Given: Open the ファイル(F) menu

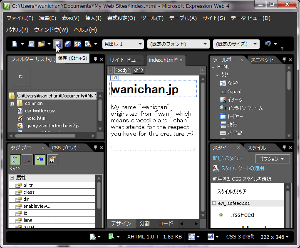Looking at the screenshot, I should 20,18.
